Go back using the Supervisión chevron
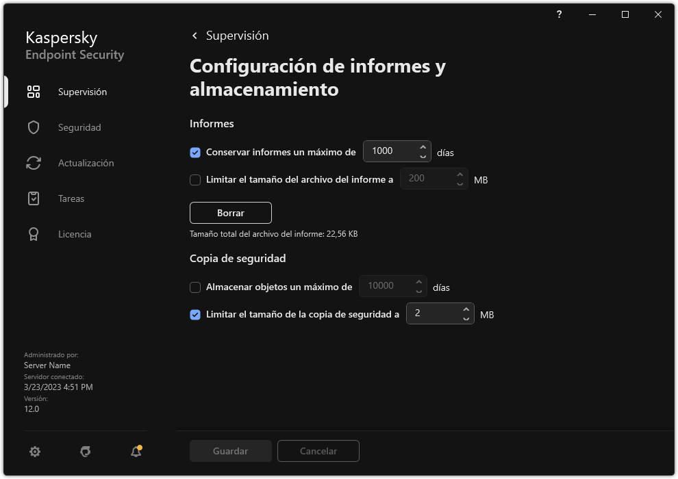This screenshot has width=678, height=479. click(194, 35)
